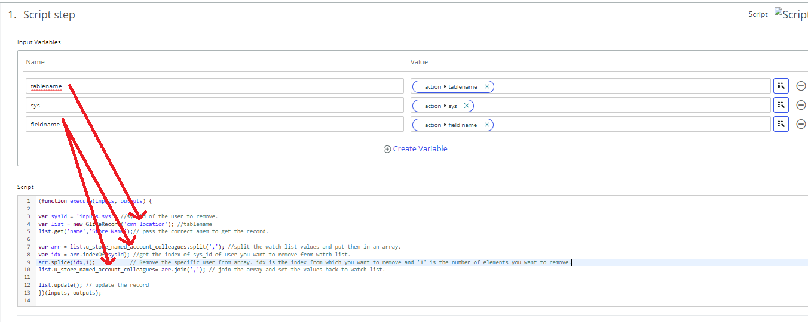808x322 pixels.
Task: Open data pill picker for fieldname row
Action: (781, 125)
